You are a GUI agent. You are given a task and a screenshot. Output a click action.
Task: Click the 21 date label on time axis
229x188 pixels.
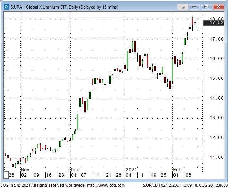click(108, 175)
